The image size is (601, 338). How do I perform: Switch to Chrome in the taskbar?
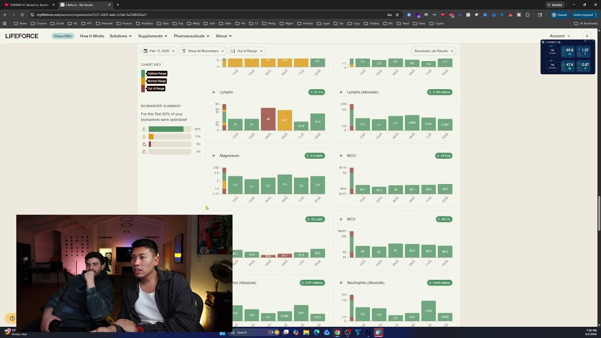pyautogui.click(x=337, y=332)
